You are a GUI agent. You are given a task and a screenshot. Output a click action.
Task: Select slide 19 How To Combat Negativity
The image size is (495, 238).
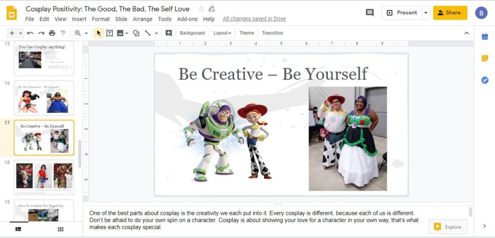(x=44, y=210)
